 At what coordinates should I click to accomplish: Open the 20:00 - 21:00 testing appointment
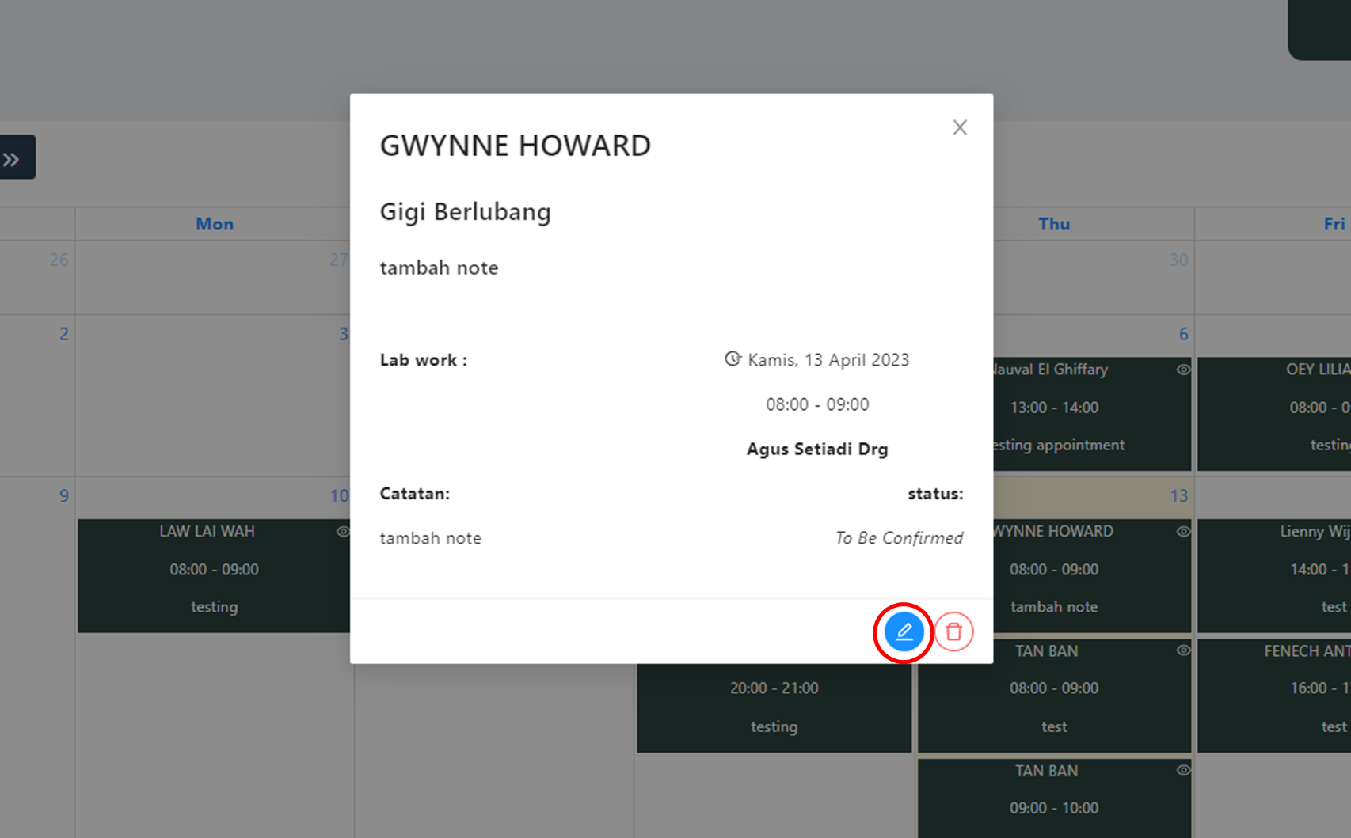tap(774, 707)
